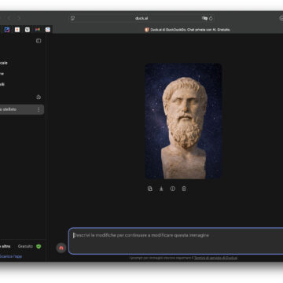This screenshot has height=283, width=283.
Task: Reload the page in the address bar
Action: pyautogui.click(x=211, y=18)
